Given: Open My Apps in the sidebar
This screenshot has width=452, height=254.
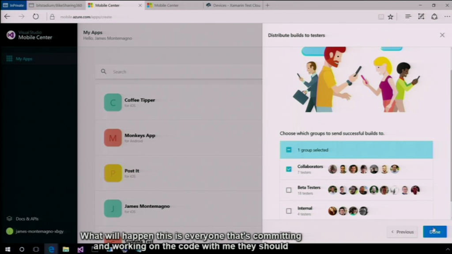Looking at the screenshot, I should [x=24, y=59].
